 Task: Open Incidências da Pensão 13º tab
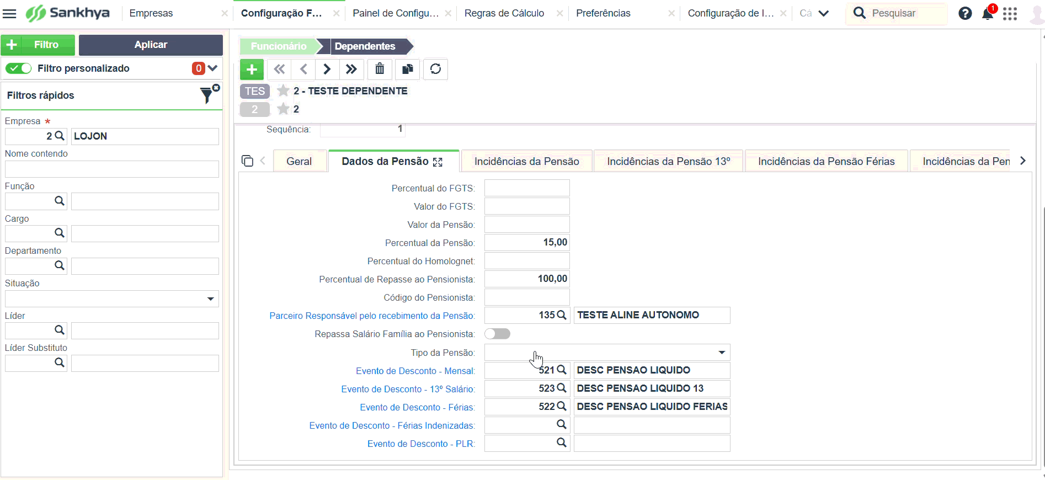(x=669, y=161)
